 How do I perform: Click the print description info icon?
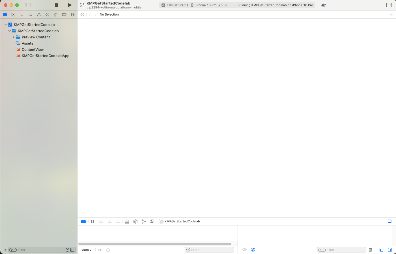(x=108, y=250)
